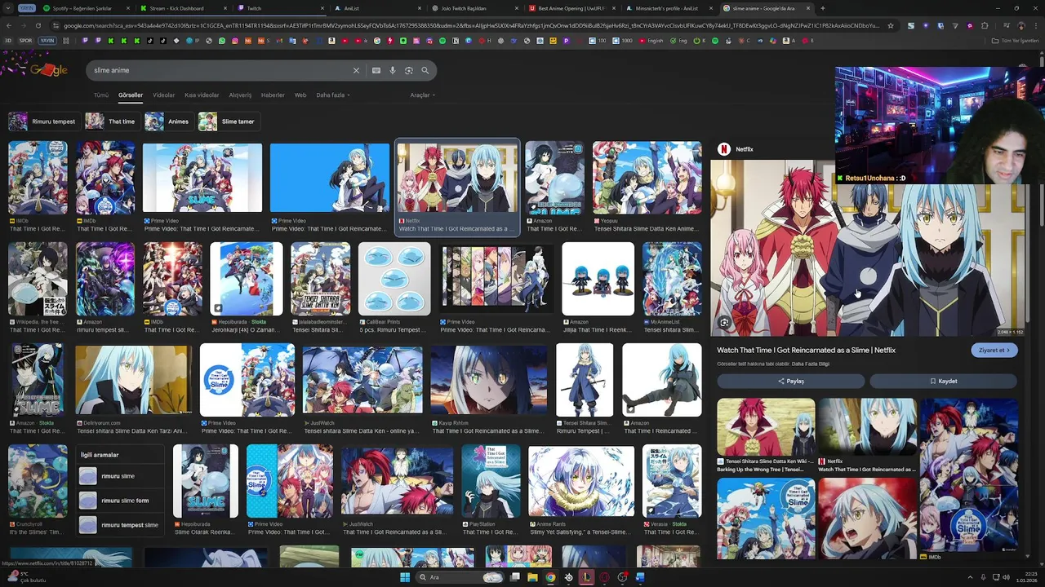Image resolution: width=1045 pixels, height=587 pixels.
Task: Open Barking Up the Wrong Tree related image
Action: coord(766,426)
